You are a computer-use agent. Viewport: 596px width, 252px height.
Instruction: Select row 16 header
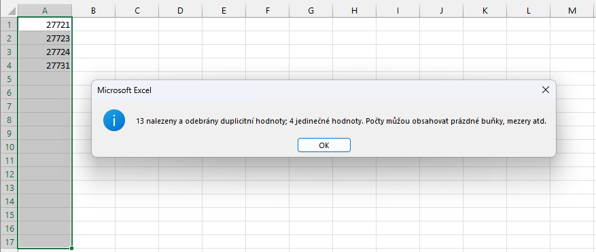tap(9, 228)
